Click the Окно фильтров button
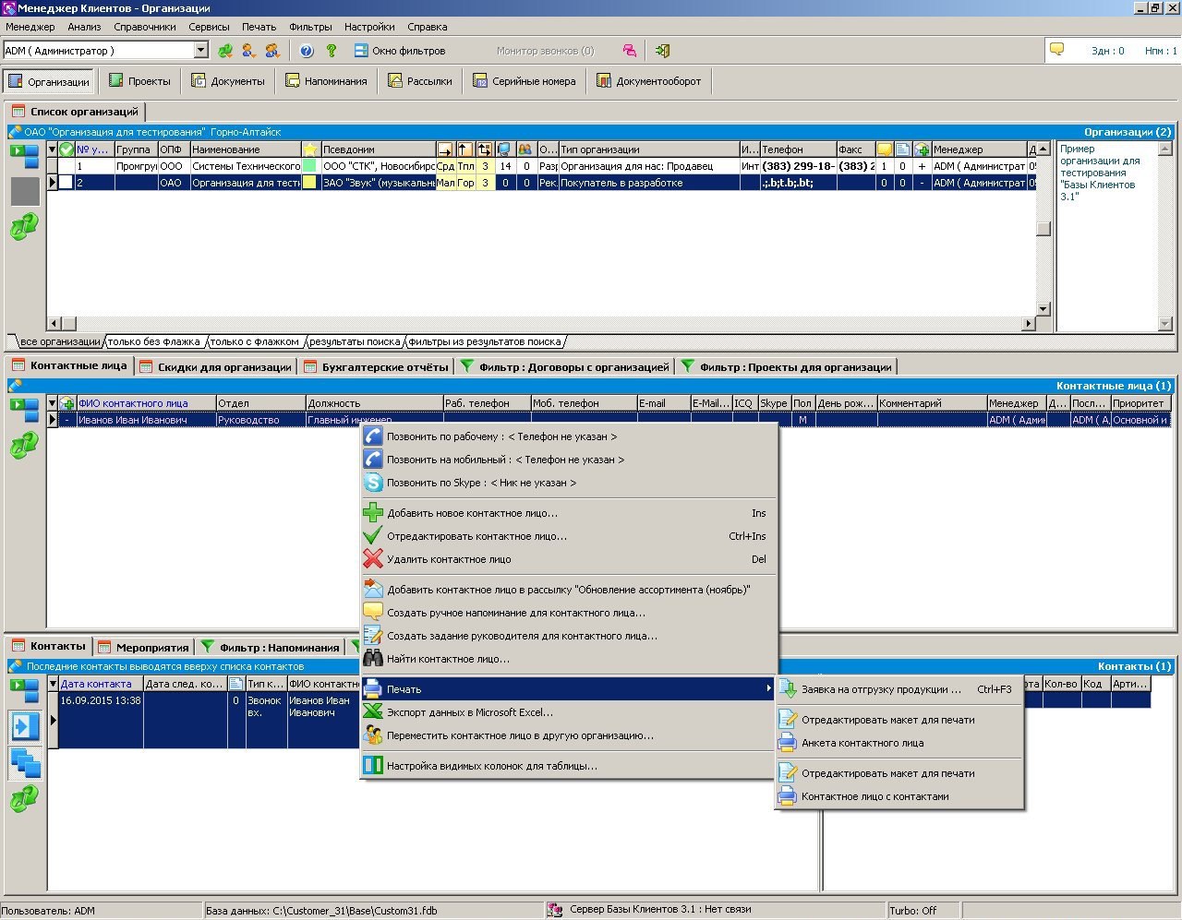 pyautogui.click(x=400, y=51)
